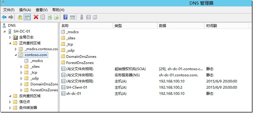Screen dimensions: 253x113
Task: Collapse the 反向查找区域 node
Action: click(x=10, y=96)
